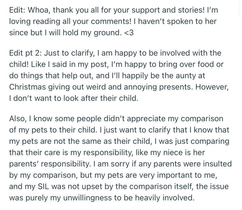Click the "Edit pt 2:" label
This screenshot has width=242, height=210.
point(23,53)
